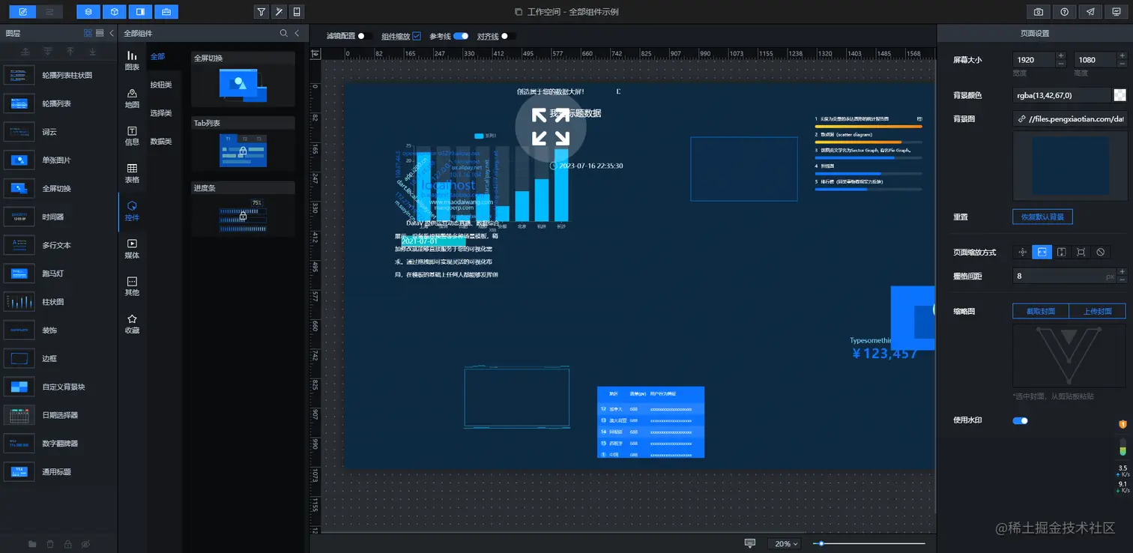The image size is (1133, 553).
Task: Toggle the 使用水印 watermark switch
Action: coord(1021,420)
